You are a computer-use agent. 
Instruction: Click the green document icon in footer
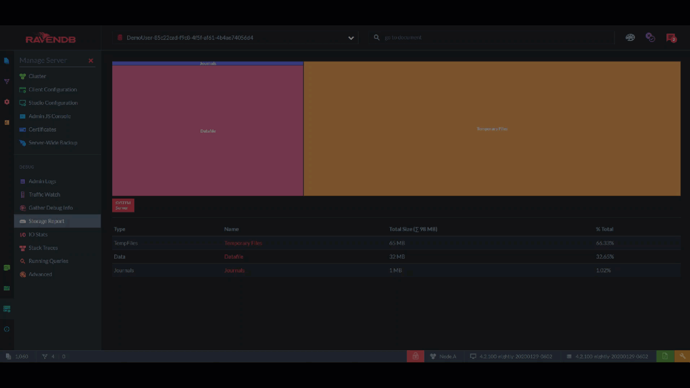click(665, 356)
